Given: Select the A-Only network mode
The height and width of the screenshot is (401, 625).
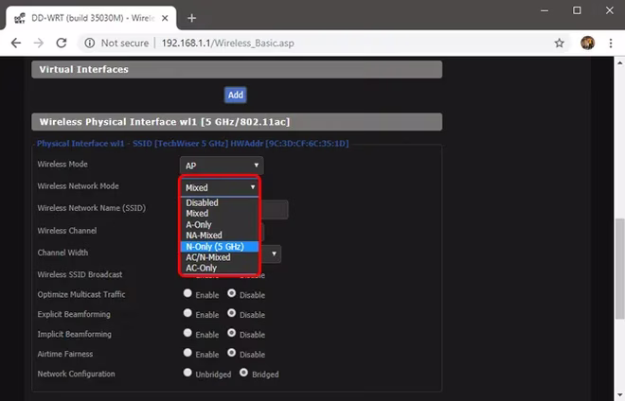Looking at the screenshot, I should [x=220, y=224].
